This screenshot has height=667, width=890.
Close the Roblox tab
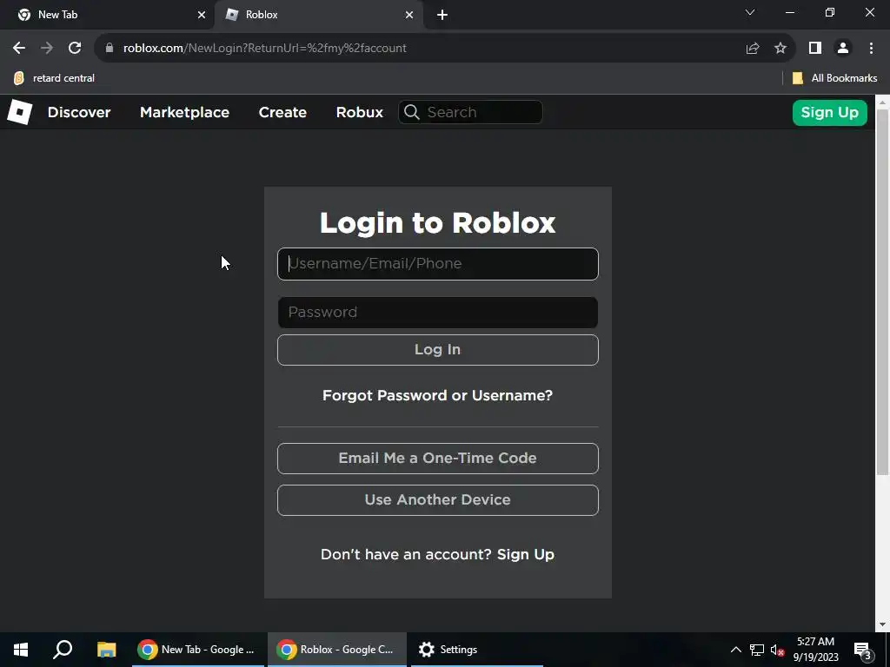coord(409,15)
